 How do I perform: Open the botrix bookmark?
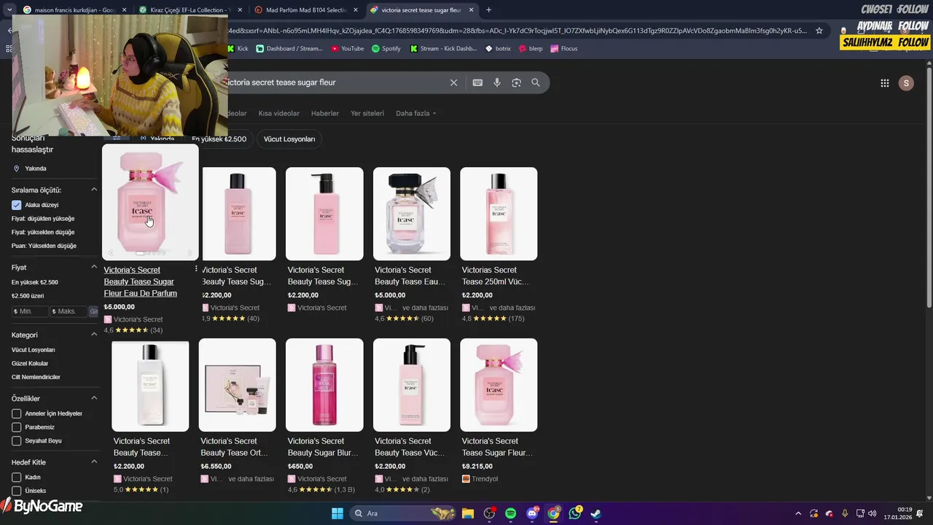[x=499, y=49]
